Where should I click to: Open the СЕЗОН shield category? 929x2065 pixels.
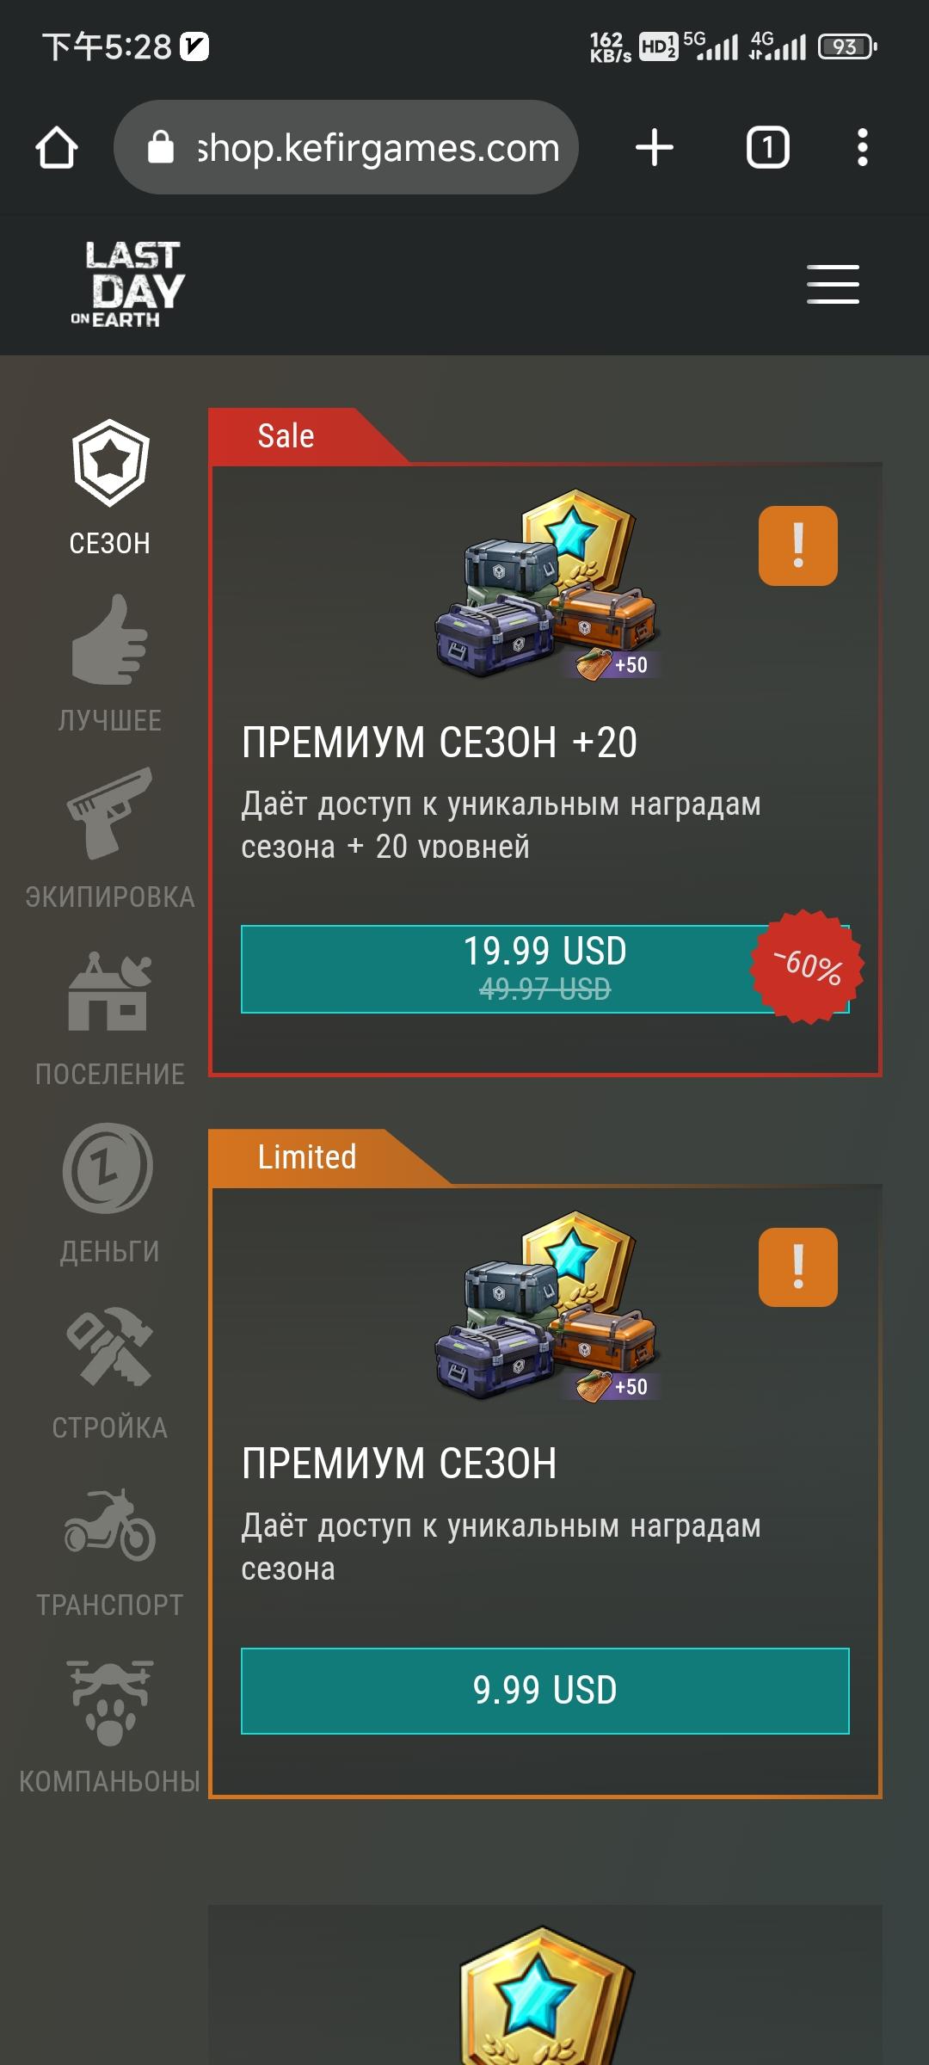coord(110,488)
